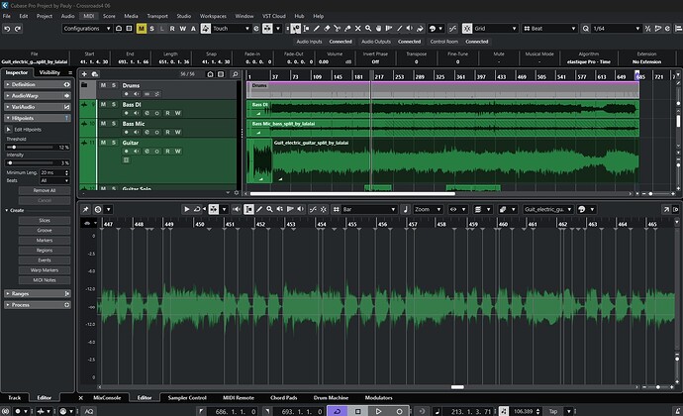
Task: Toggle global Mute M button in toolbar
Action: pos(142,29)
